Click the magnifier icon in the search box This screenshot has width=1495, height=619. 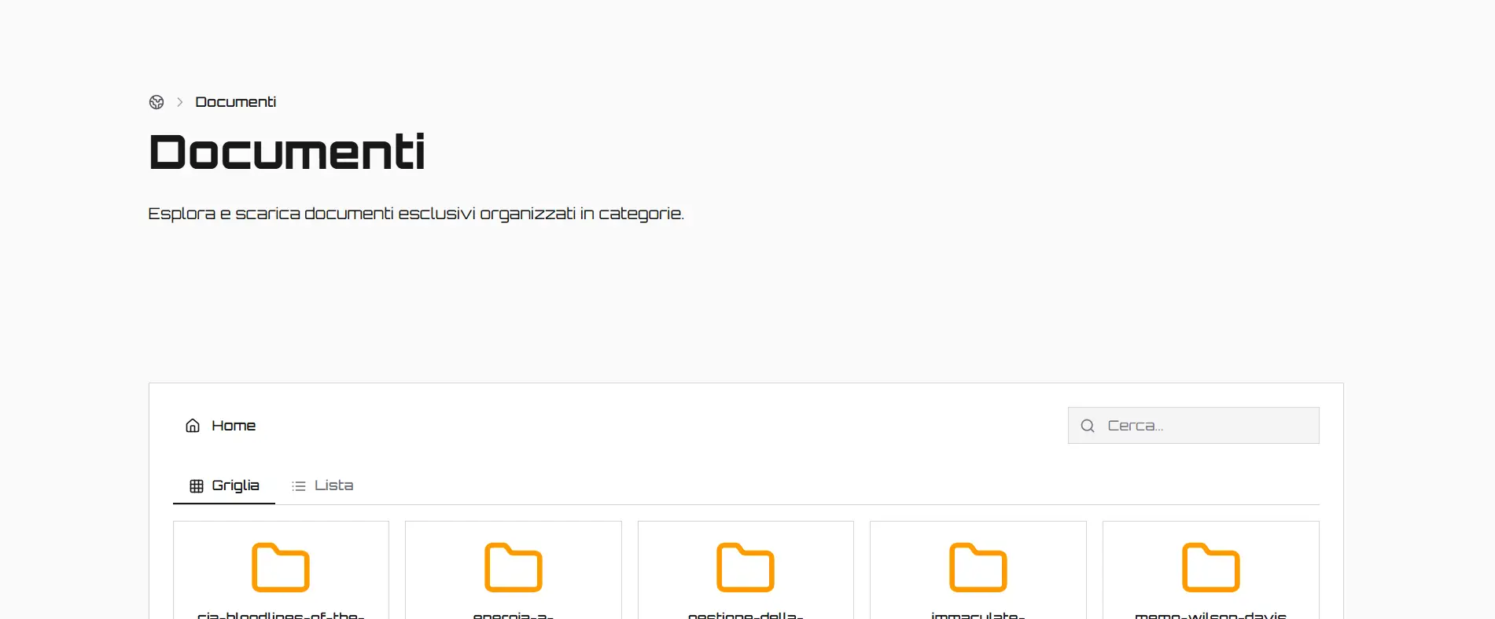point(1088,426)
